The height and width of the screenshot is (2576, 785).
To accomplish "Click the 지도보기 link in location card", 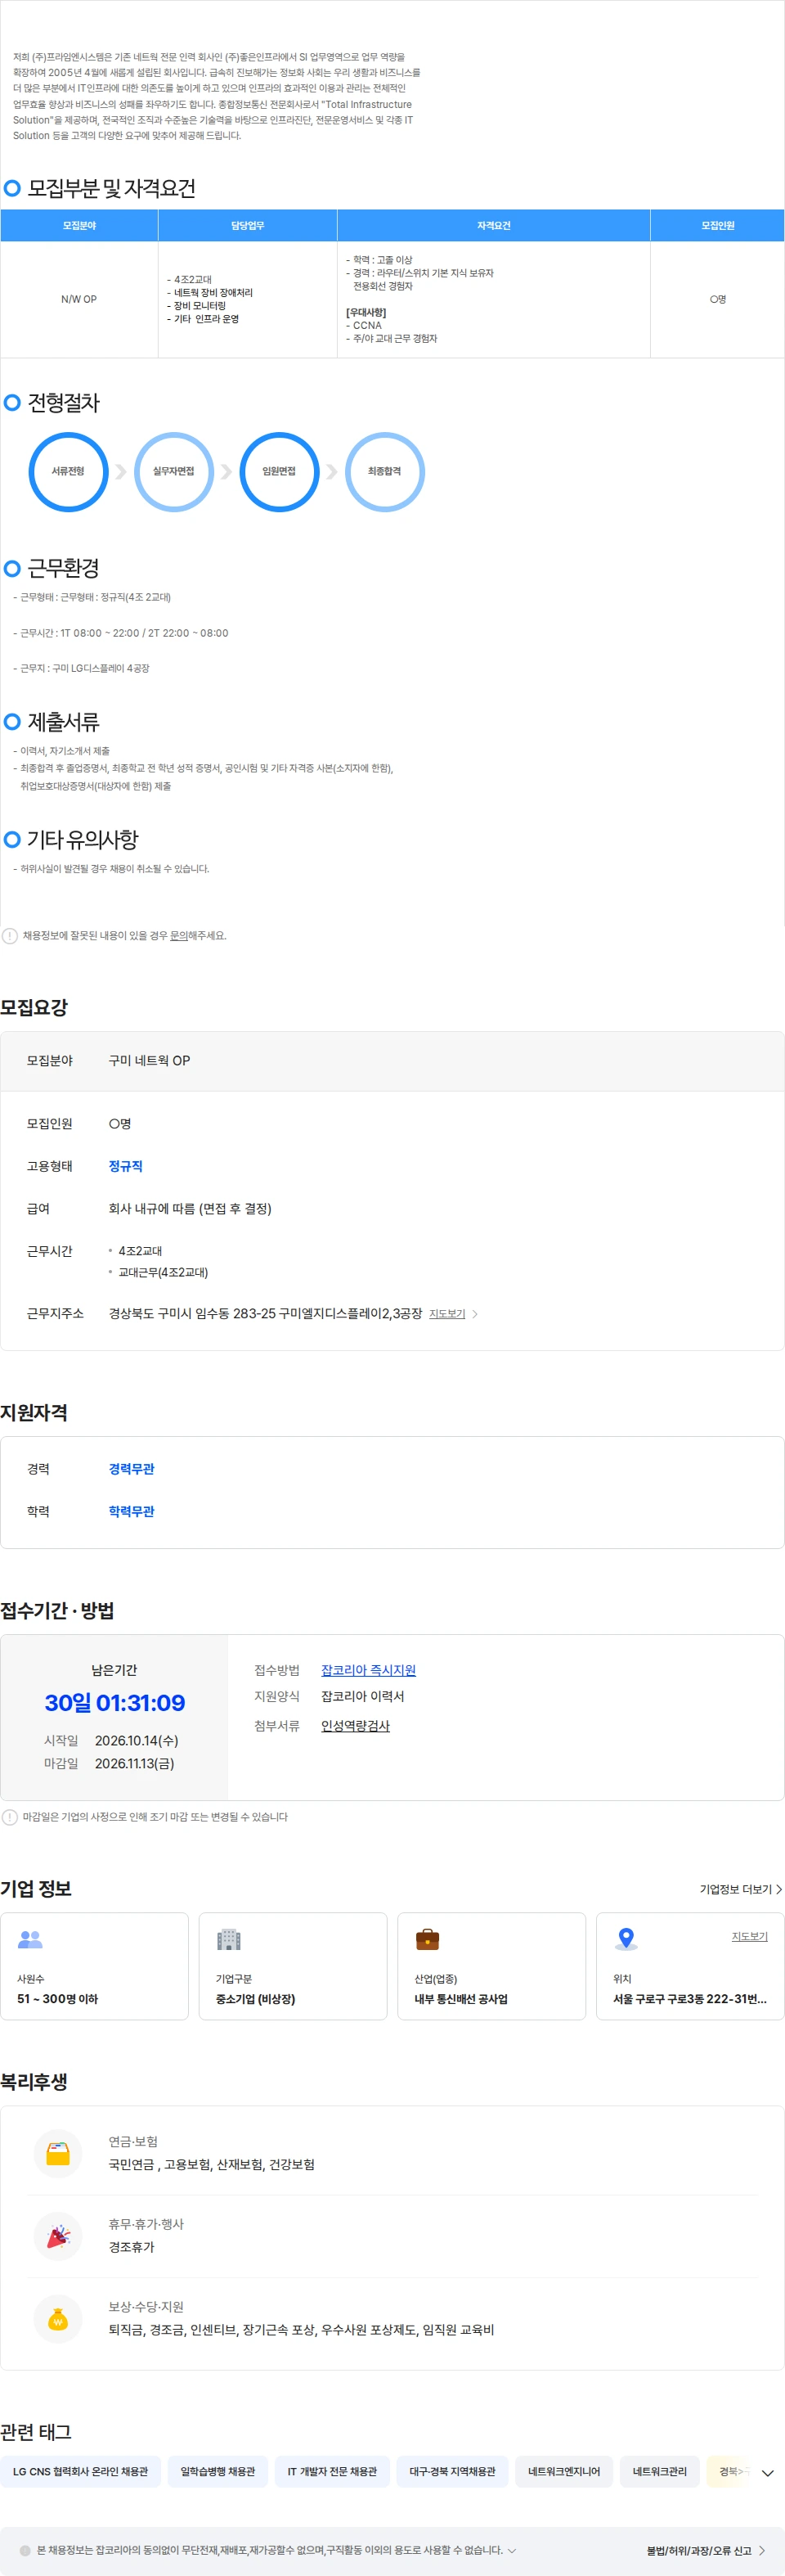I will coord(749,1937).
